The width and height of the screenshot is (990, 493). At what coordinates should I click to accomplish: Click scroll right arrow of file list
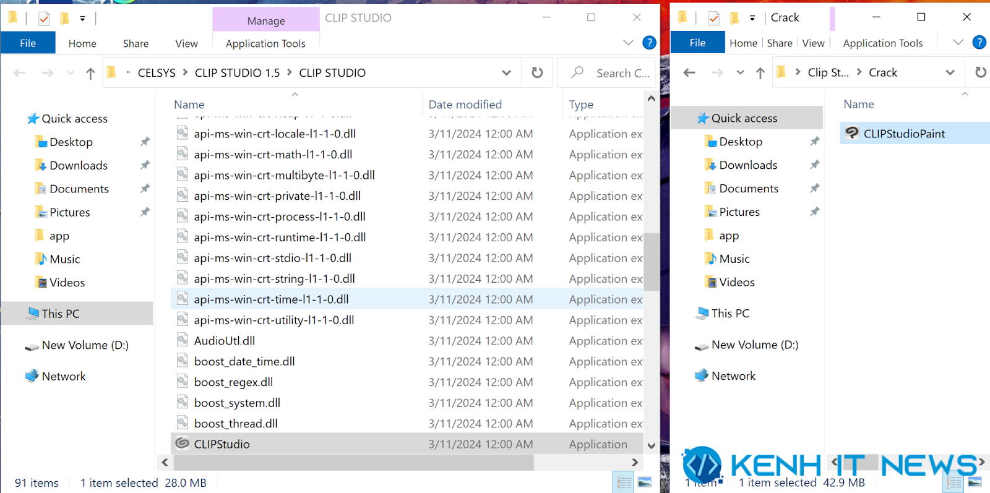tap(635, 462)
